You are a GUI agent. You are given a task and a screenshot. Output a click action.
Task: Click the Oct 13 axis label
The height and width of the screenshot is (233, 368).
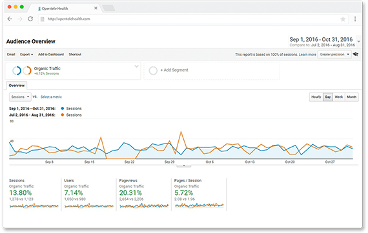tap(250, 162)
